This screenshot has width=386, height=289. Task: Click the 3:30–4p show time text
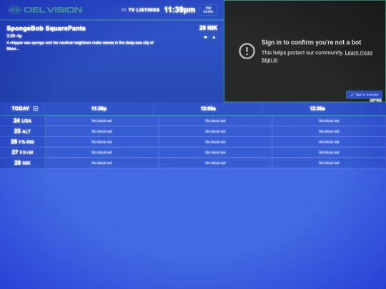click(14, 36)
